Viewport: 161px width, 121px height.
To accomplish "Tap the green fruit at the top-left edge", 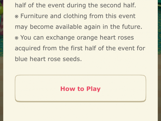I will click(x=2, y=10).
